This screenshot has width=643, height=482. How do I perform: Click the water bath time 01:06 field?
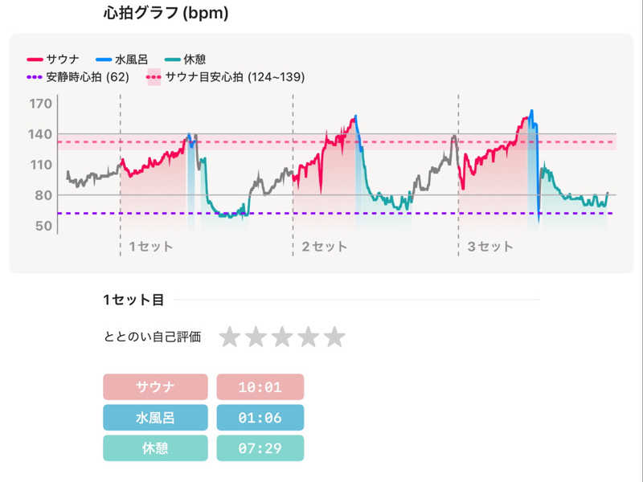260,418
